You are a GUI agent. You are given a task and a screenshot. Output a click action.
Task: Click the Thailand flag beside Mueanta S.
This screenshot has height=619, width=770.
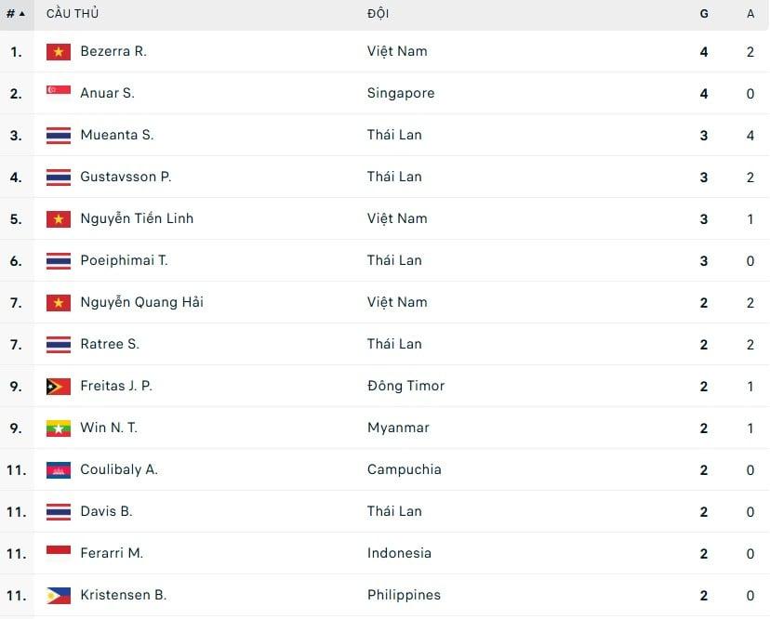pyautogui.click(x=59, y=135)
